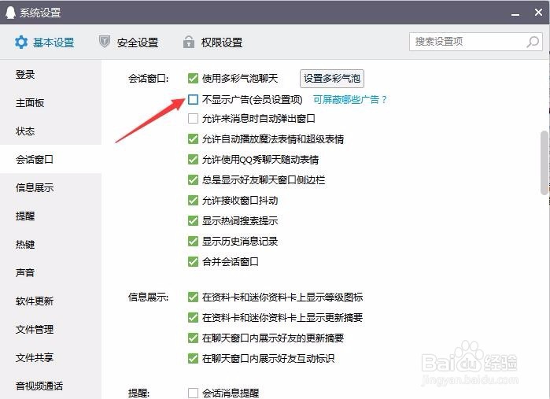Enable 允许来消息时自动弹出窗口 checkbox
550x399 pixels.
(193, 119)
